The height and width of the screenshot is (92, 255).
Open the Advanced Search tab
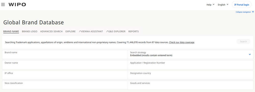point(52,32)
